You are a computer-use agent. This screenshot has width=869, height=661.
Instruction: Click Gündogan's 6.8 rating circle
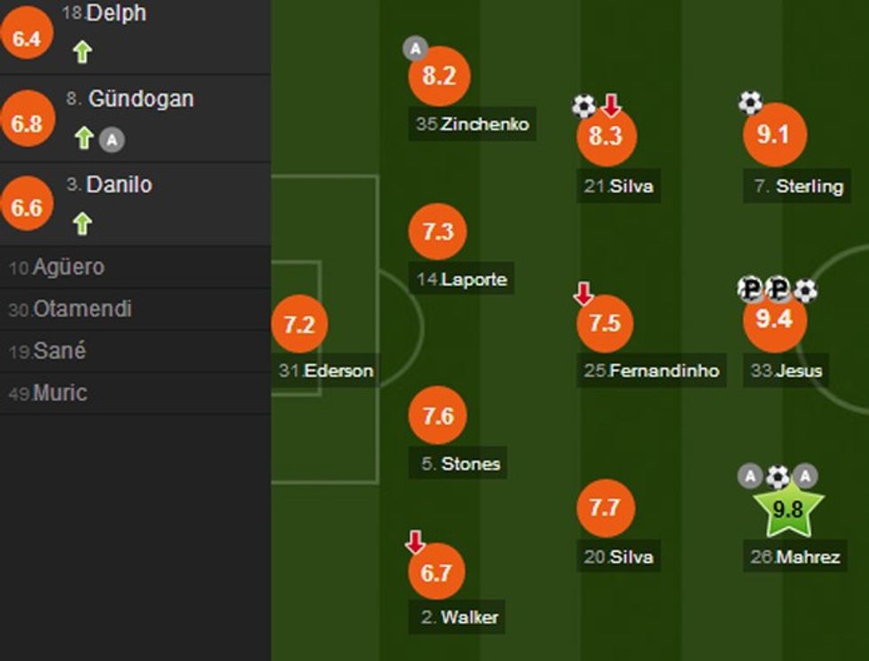27,123
